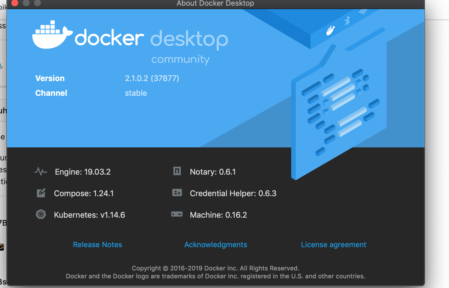Select the Engine heartbeat icon
This screenshot has width=449, height=288.
click(x=41, y=171)
